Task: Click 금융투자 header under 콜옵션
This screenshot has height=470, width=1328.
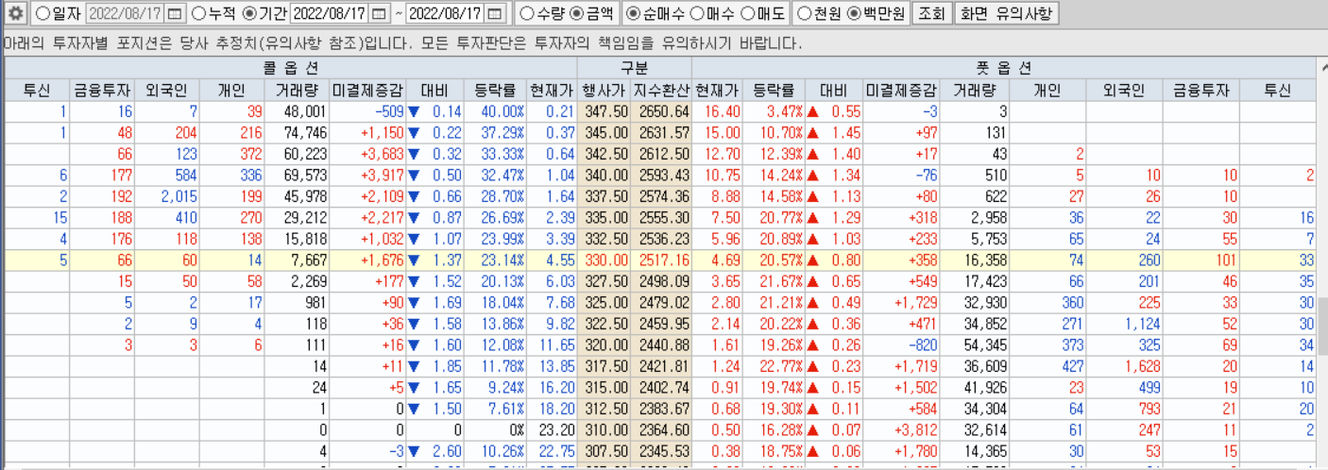Action: point(103,91)
